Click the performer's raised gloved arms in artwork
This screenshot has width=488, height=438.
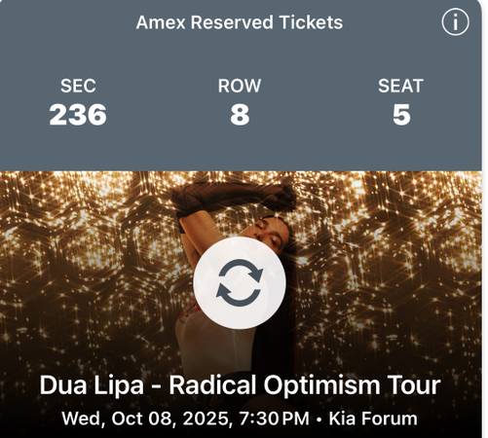pos(232,198)
